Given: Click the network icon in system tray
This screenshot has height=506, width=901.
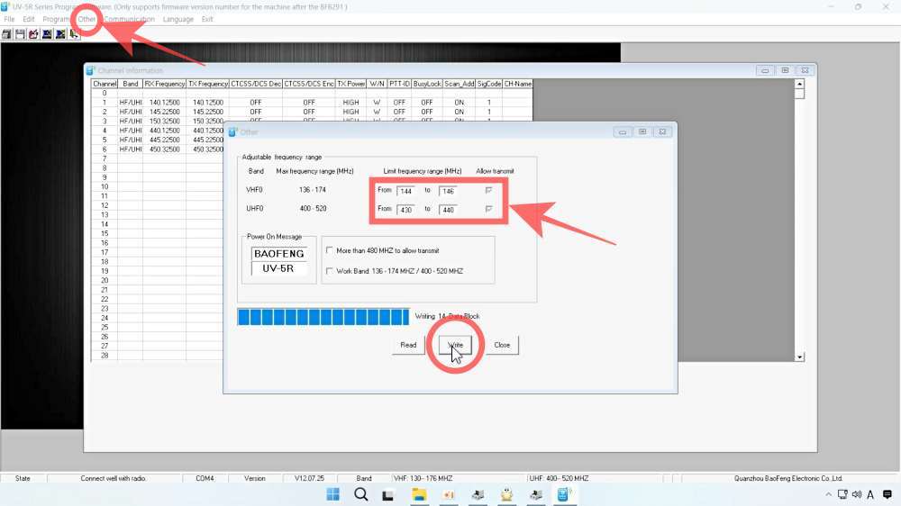Looking at the screenshot, I should point(842,494).
